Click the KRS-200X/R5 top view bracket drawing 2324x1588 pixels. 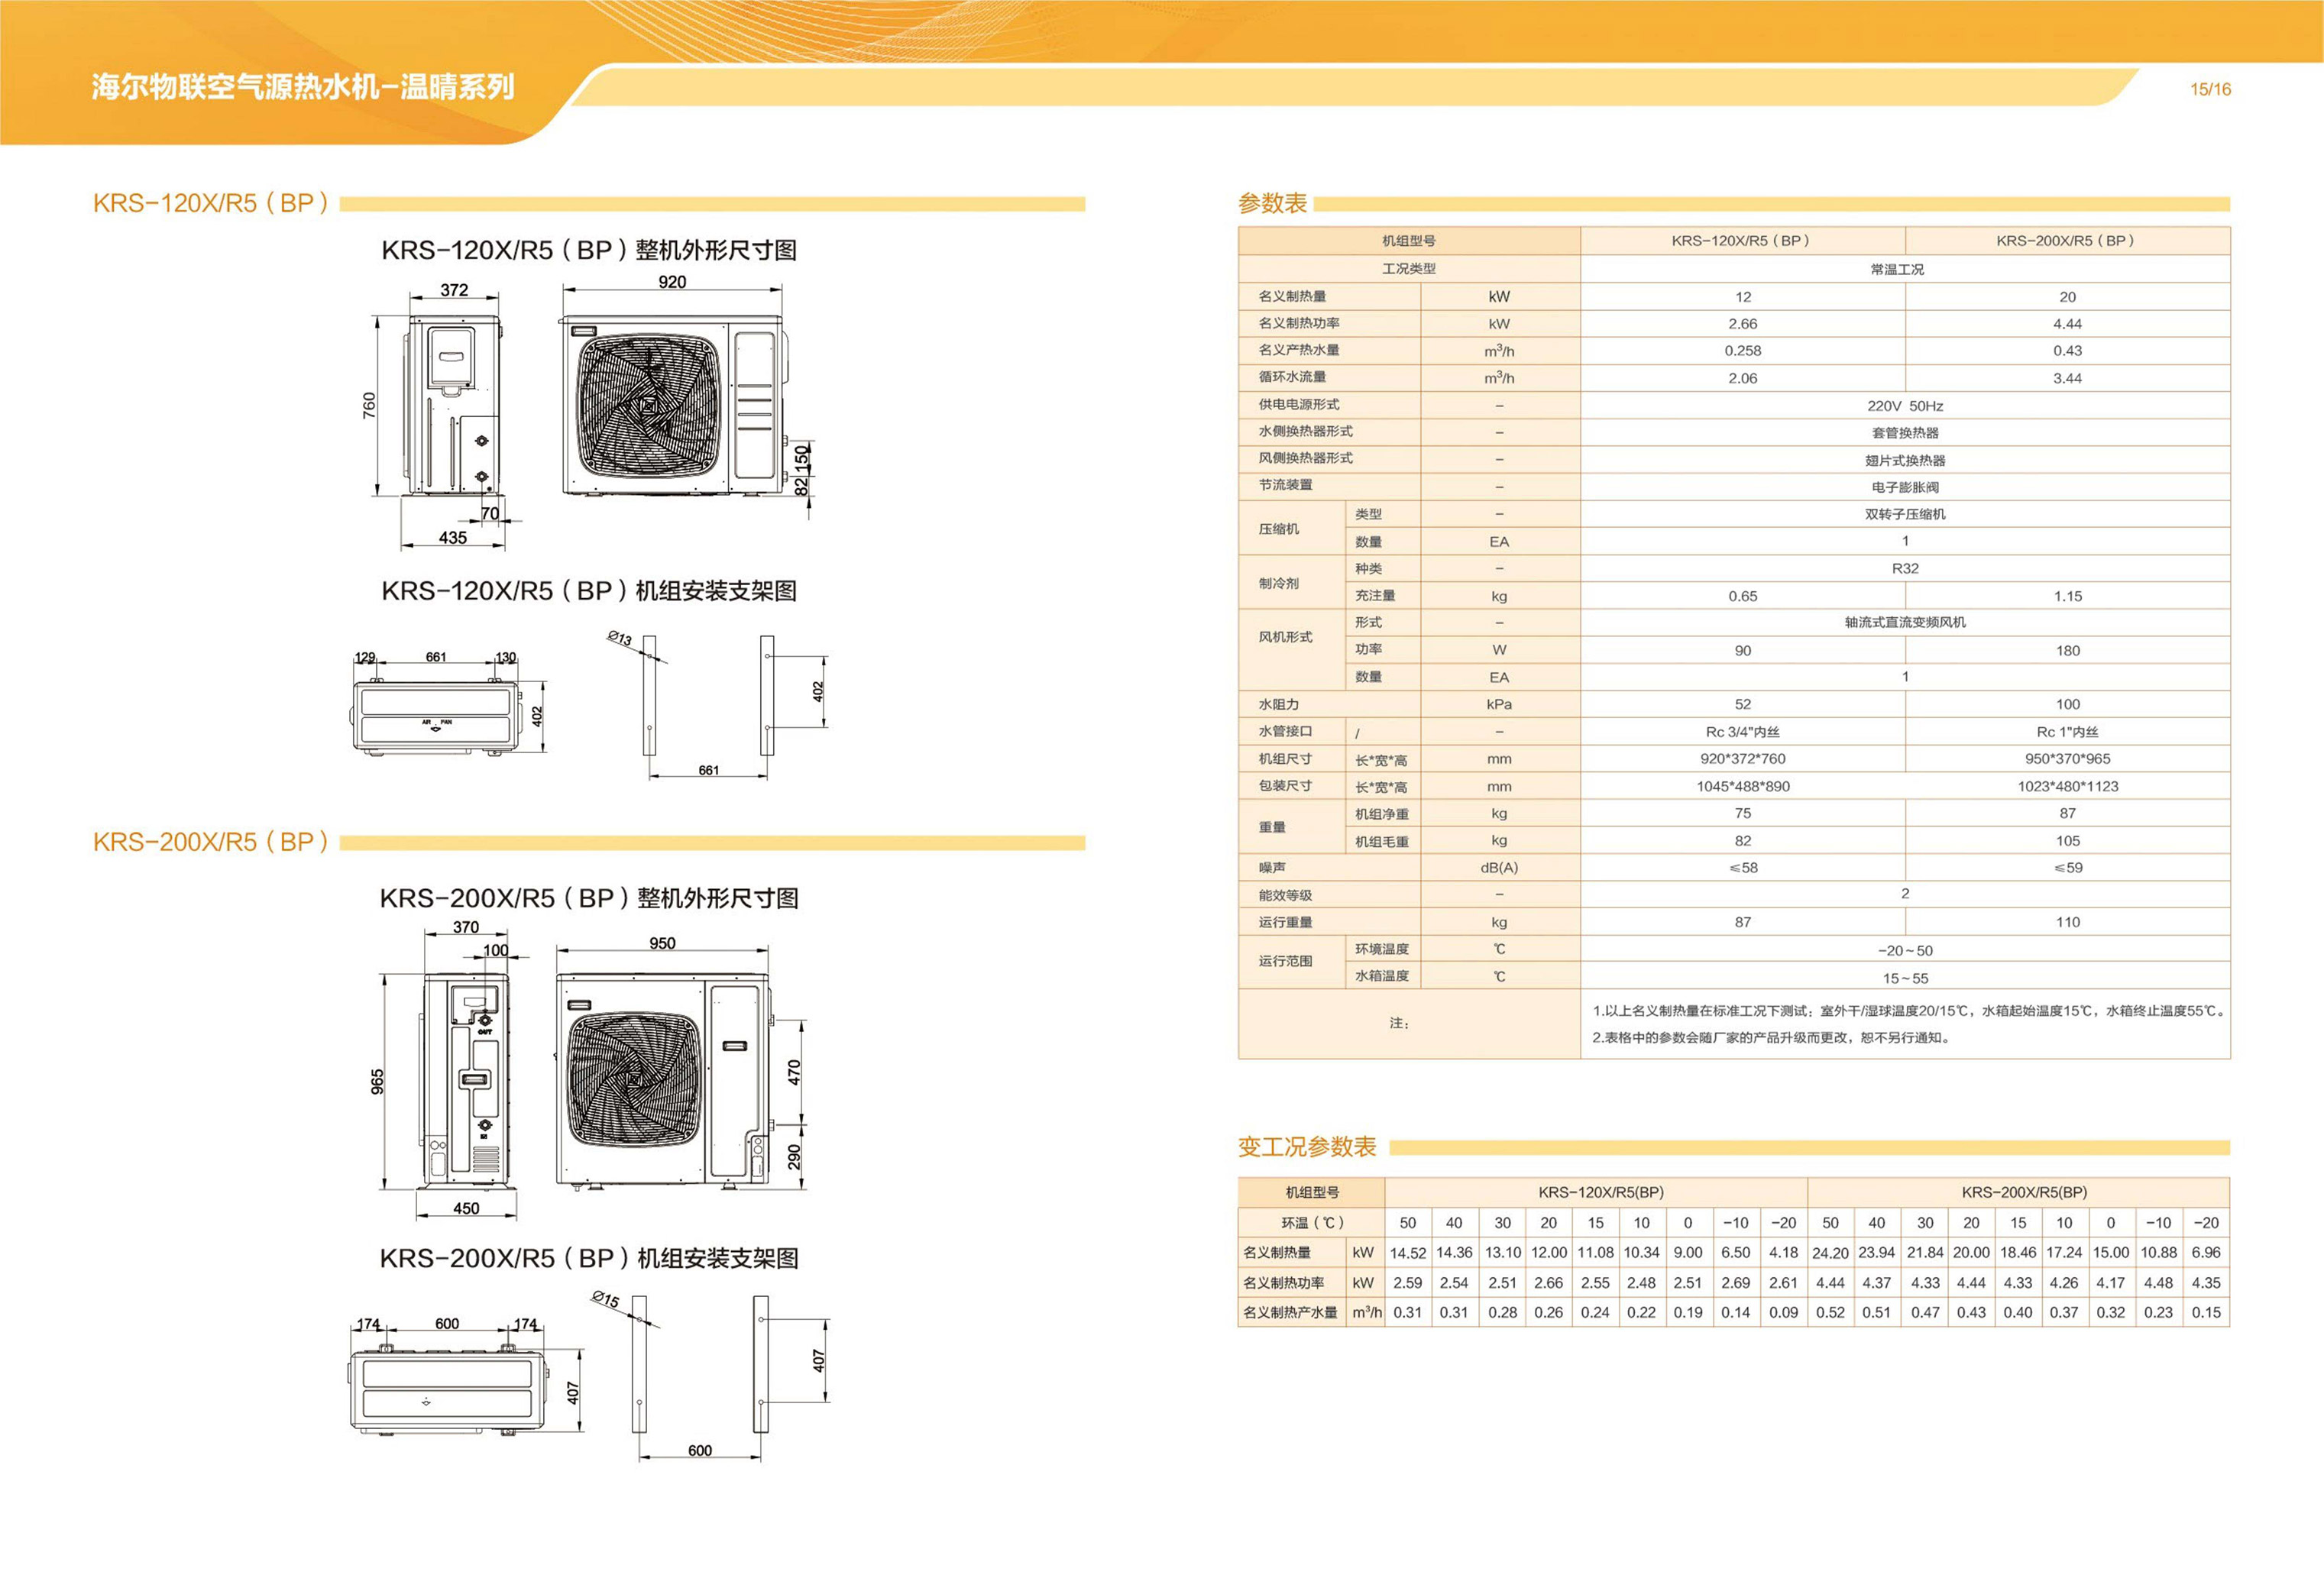click(449, 1390)
